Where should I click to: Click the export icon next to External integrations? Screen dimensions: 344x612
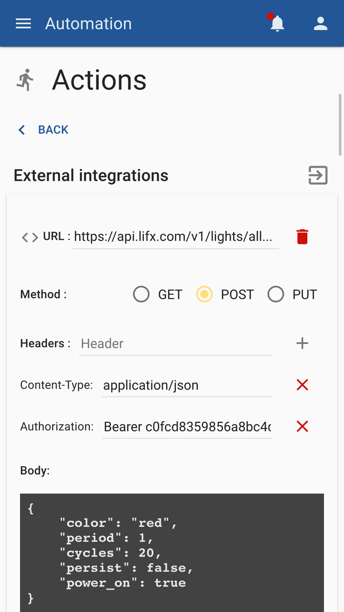click(x=318, y=175)
